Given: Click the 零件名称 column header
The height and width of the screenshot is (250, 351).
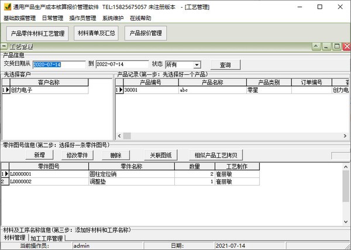Looking at the screenshot, I should [132, 166].
